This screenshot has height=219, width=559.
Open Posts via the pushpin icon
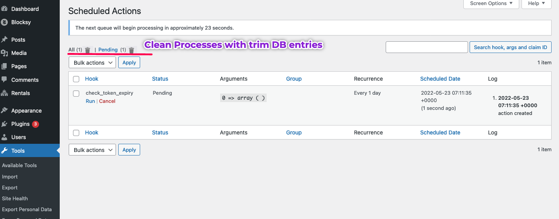point(5,40)
